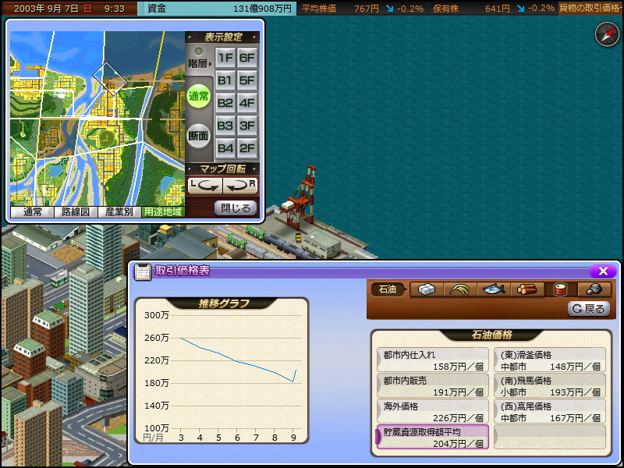624x468 pixels.
Task: Select the fish resource icon
Action: pyautogui.click(x=493, y=289)
